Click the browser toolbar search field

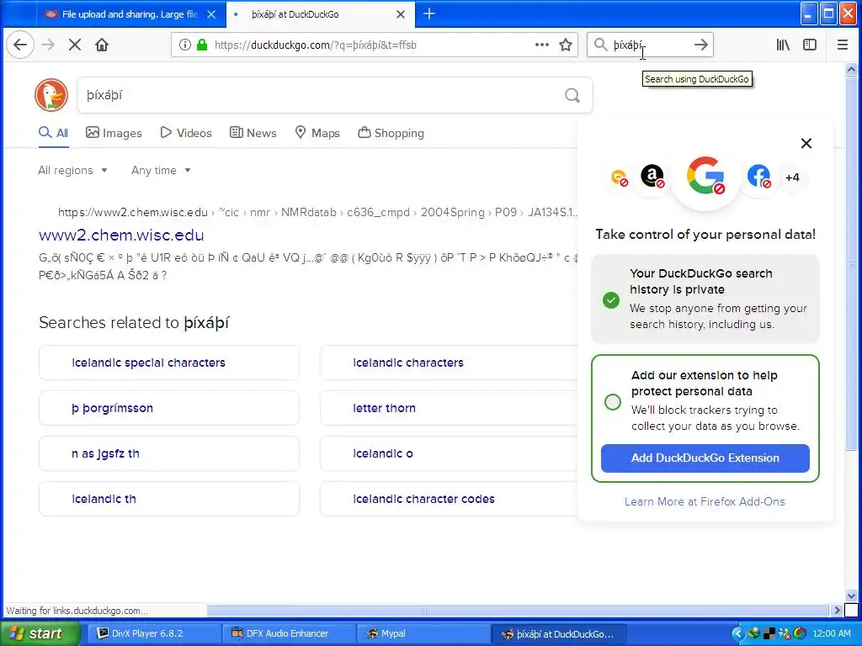(x=649, y=45)
